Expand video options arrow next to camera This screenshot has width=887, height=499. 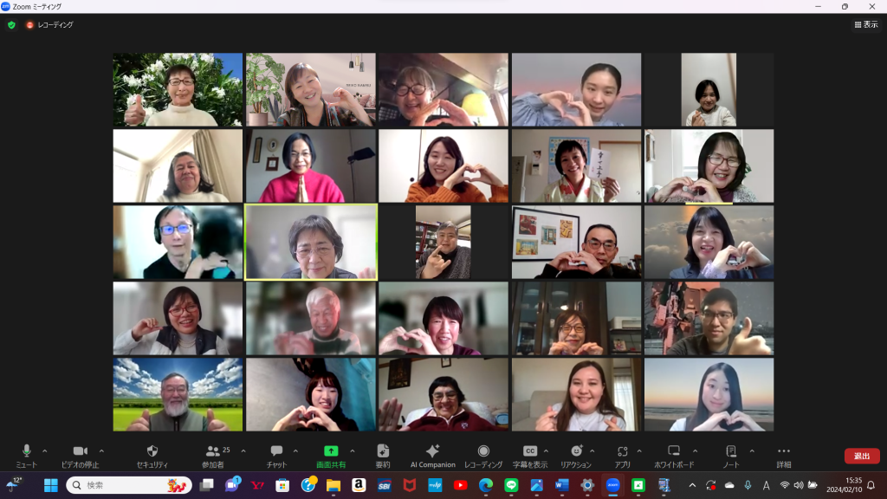(101, 450)
